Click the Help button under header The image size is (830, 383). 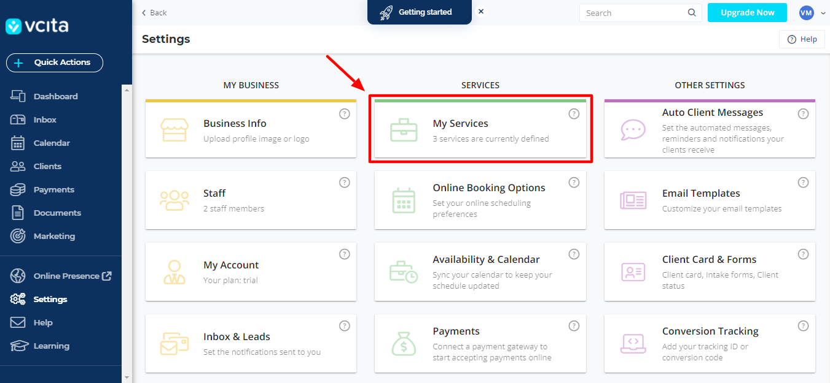[x=802, y=39]
